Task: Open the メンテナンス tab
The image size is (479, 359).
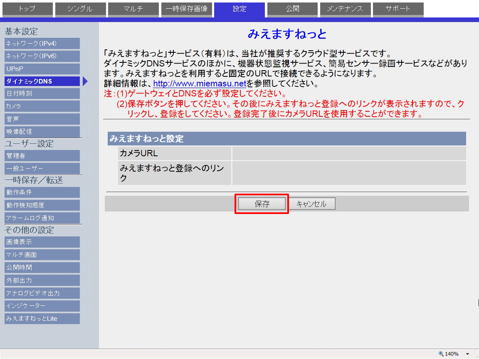Action: [x=345, y=9]
